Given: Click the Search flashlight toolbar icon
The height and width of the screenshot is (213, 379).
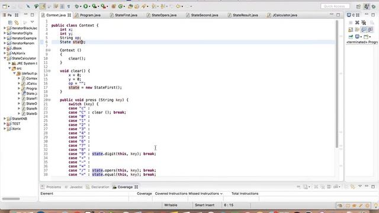Looking at the screenshot, I should click(x=144, y=7).
